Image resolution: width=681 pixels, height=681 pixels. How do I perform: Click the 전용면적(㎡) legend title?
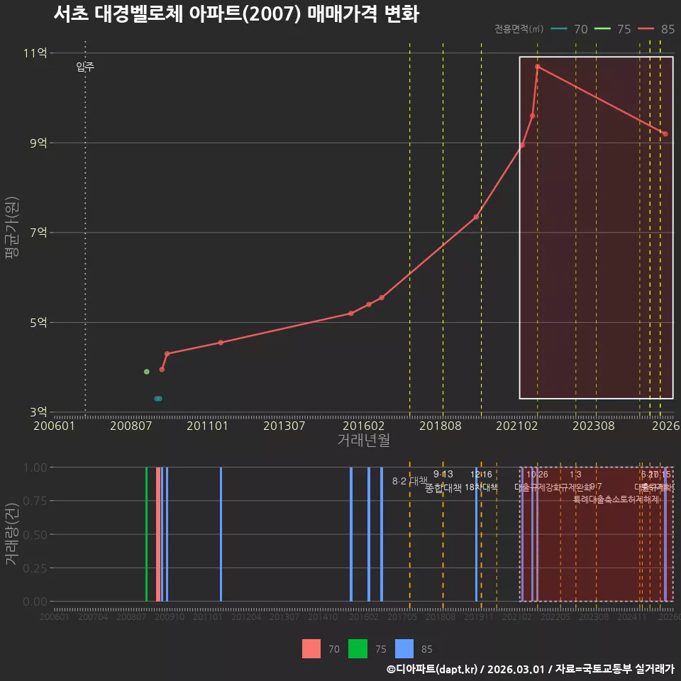[x=519, y=28]
